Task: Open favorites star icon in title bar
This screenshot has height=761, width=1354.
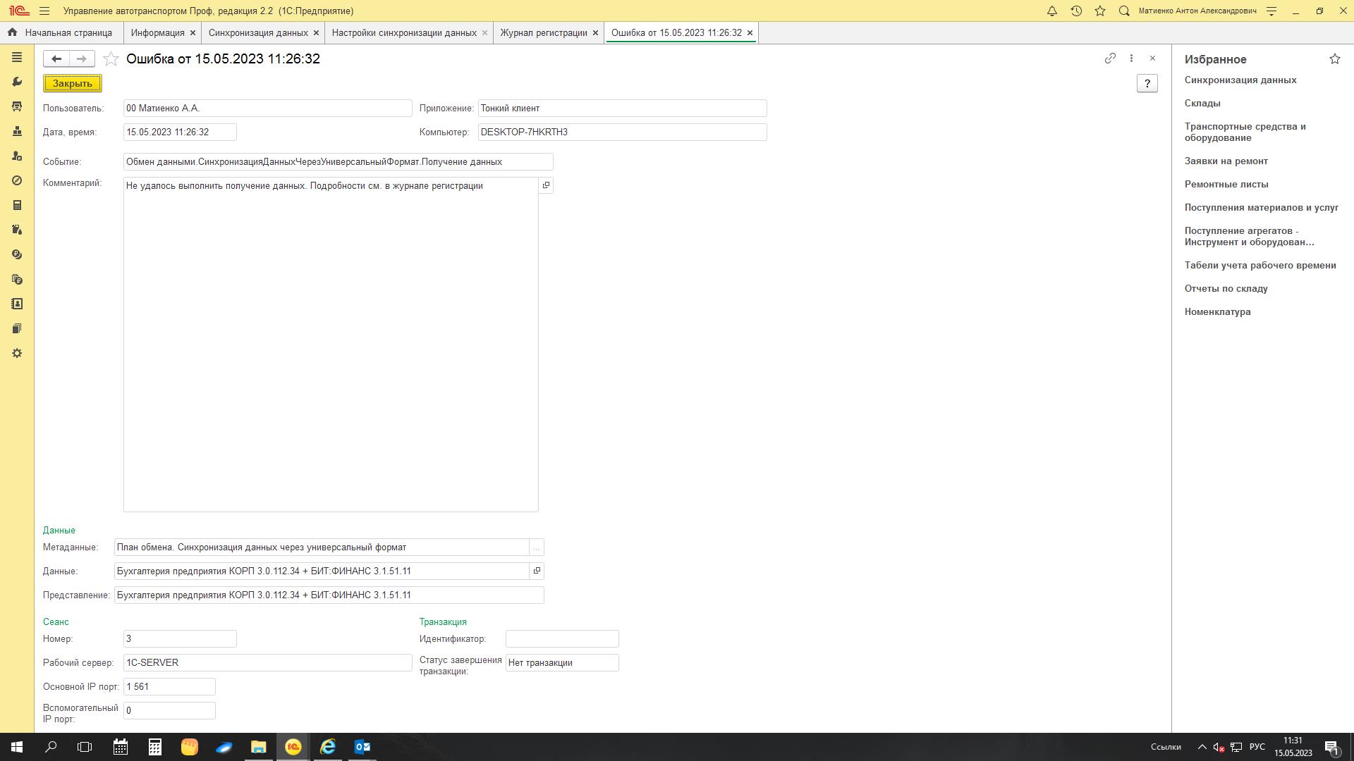Action: click(1100, 11)
